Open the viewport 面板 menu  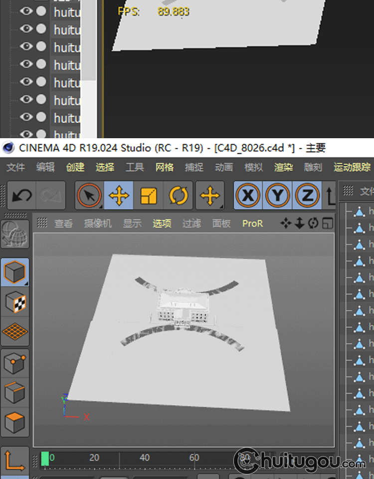[221, 224]
